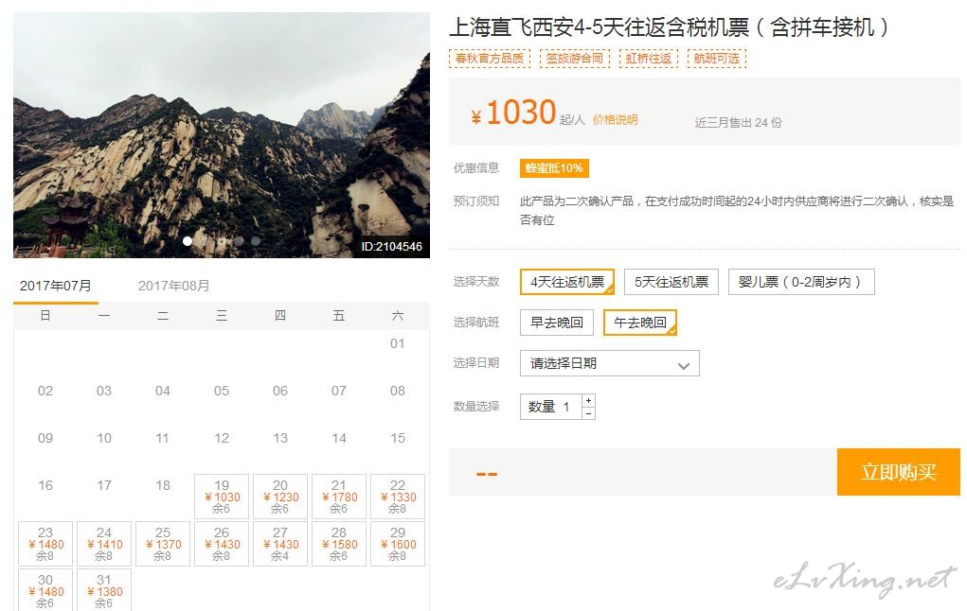The image size is (967, 611).
Task: Pick July 25 priced ¥1370
Action: [x=163, y=544]
